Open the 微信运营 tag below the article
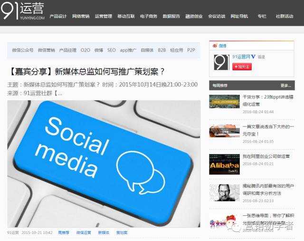The height and width of the screenshot is (241, 304). point(84,232)
